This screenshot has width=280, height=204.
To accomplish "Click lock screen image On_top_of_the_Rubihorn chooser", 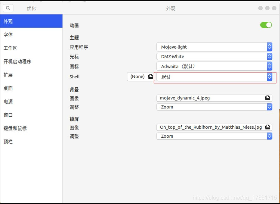I will point(214,127).
